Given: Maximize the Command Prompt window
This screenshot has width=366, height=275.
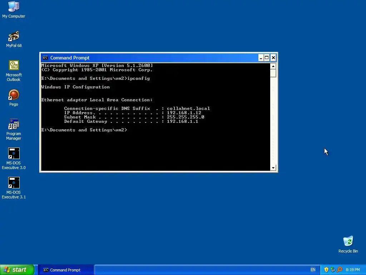Looking at the screenshot, I should pos(267,58).
